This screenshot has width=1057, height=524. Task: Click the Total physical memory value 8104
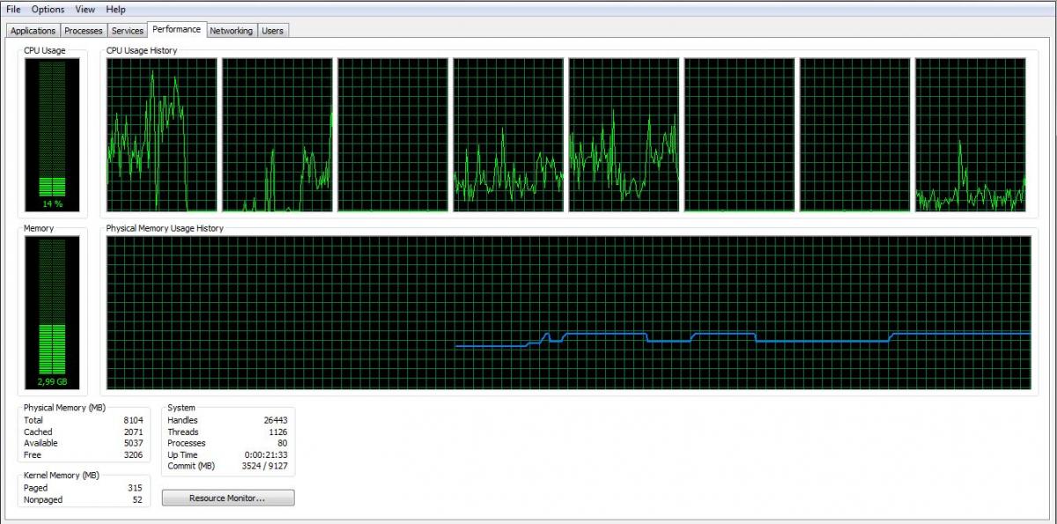pyautogui.click(x=133, y=420)
